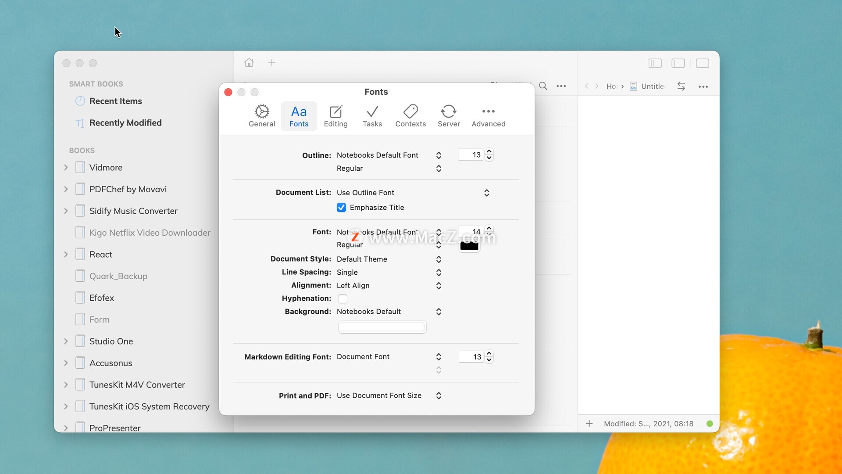The width and height of the screenshot is (842, 474).
Task: Open the Server preferences tab
Action: [x=449, y=116]
